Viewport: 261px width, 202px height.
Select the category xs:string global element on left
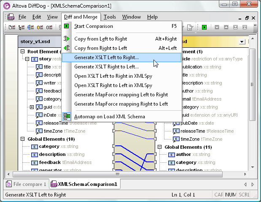point(55,147)
